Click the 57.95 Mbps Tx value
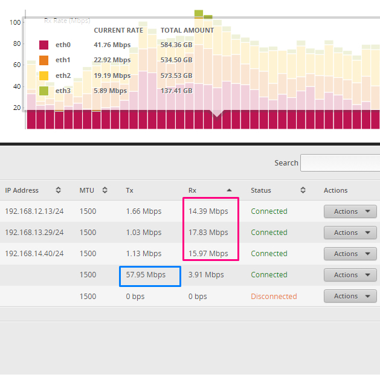The height and width of the screenshot is (380, 380). (146, 275)
